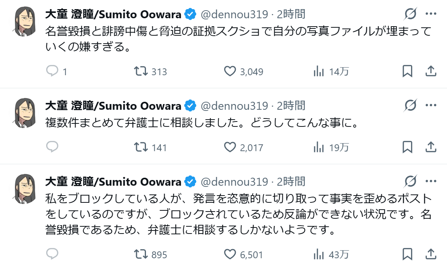Open Grok icon on first tweet

click(410, 14)
